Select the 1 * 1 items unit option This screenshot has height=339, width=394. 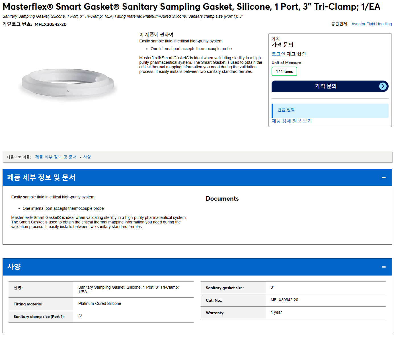(284, 71)
